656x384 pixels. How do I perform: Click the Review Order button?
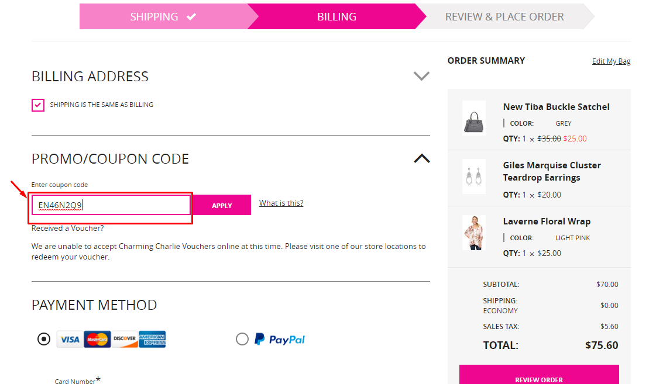539,375
